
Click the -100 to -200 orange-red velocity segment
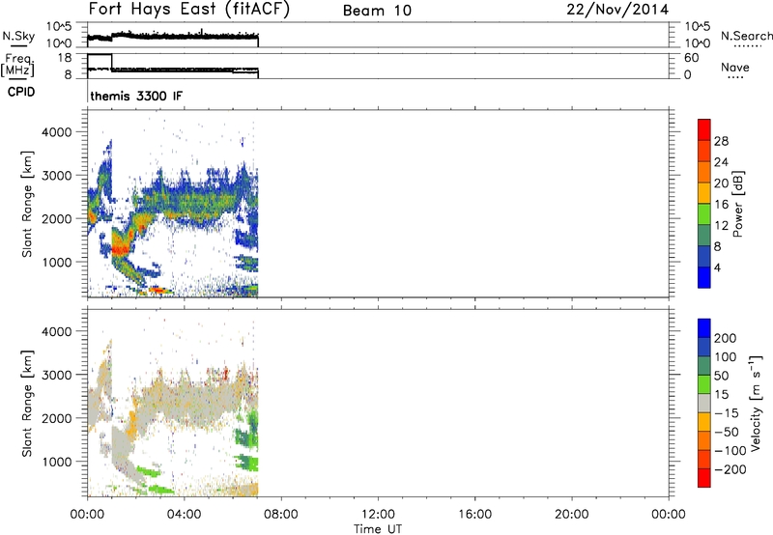[x=704, y=460]
